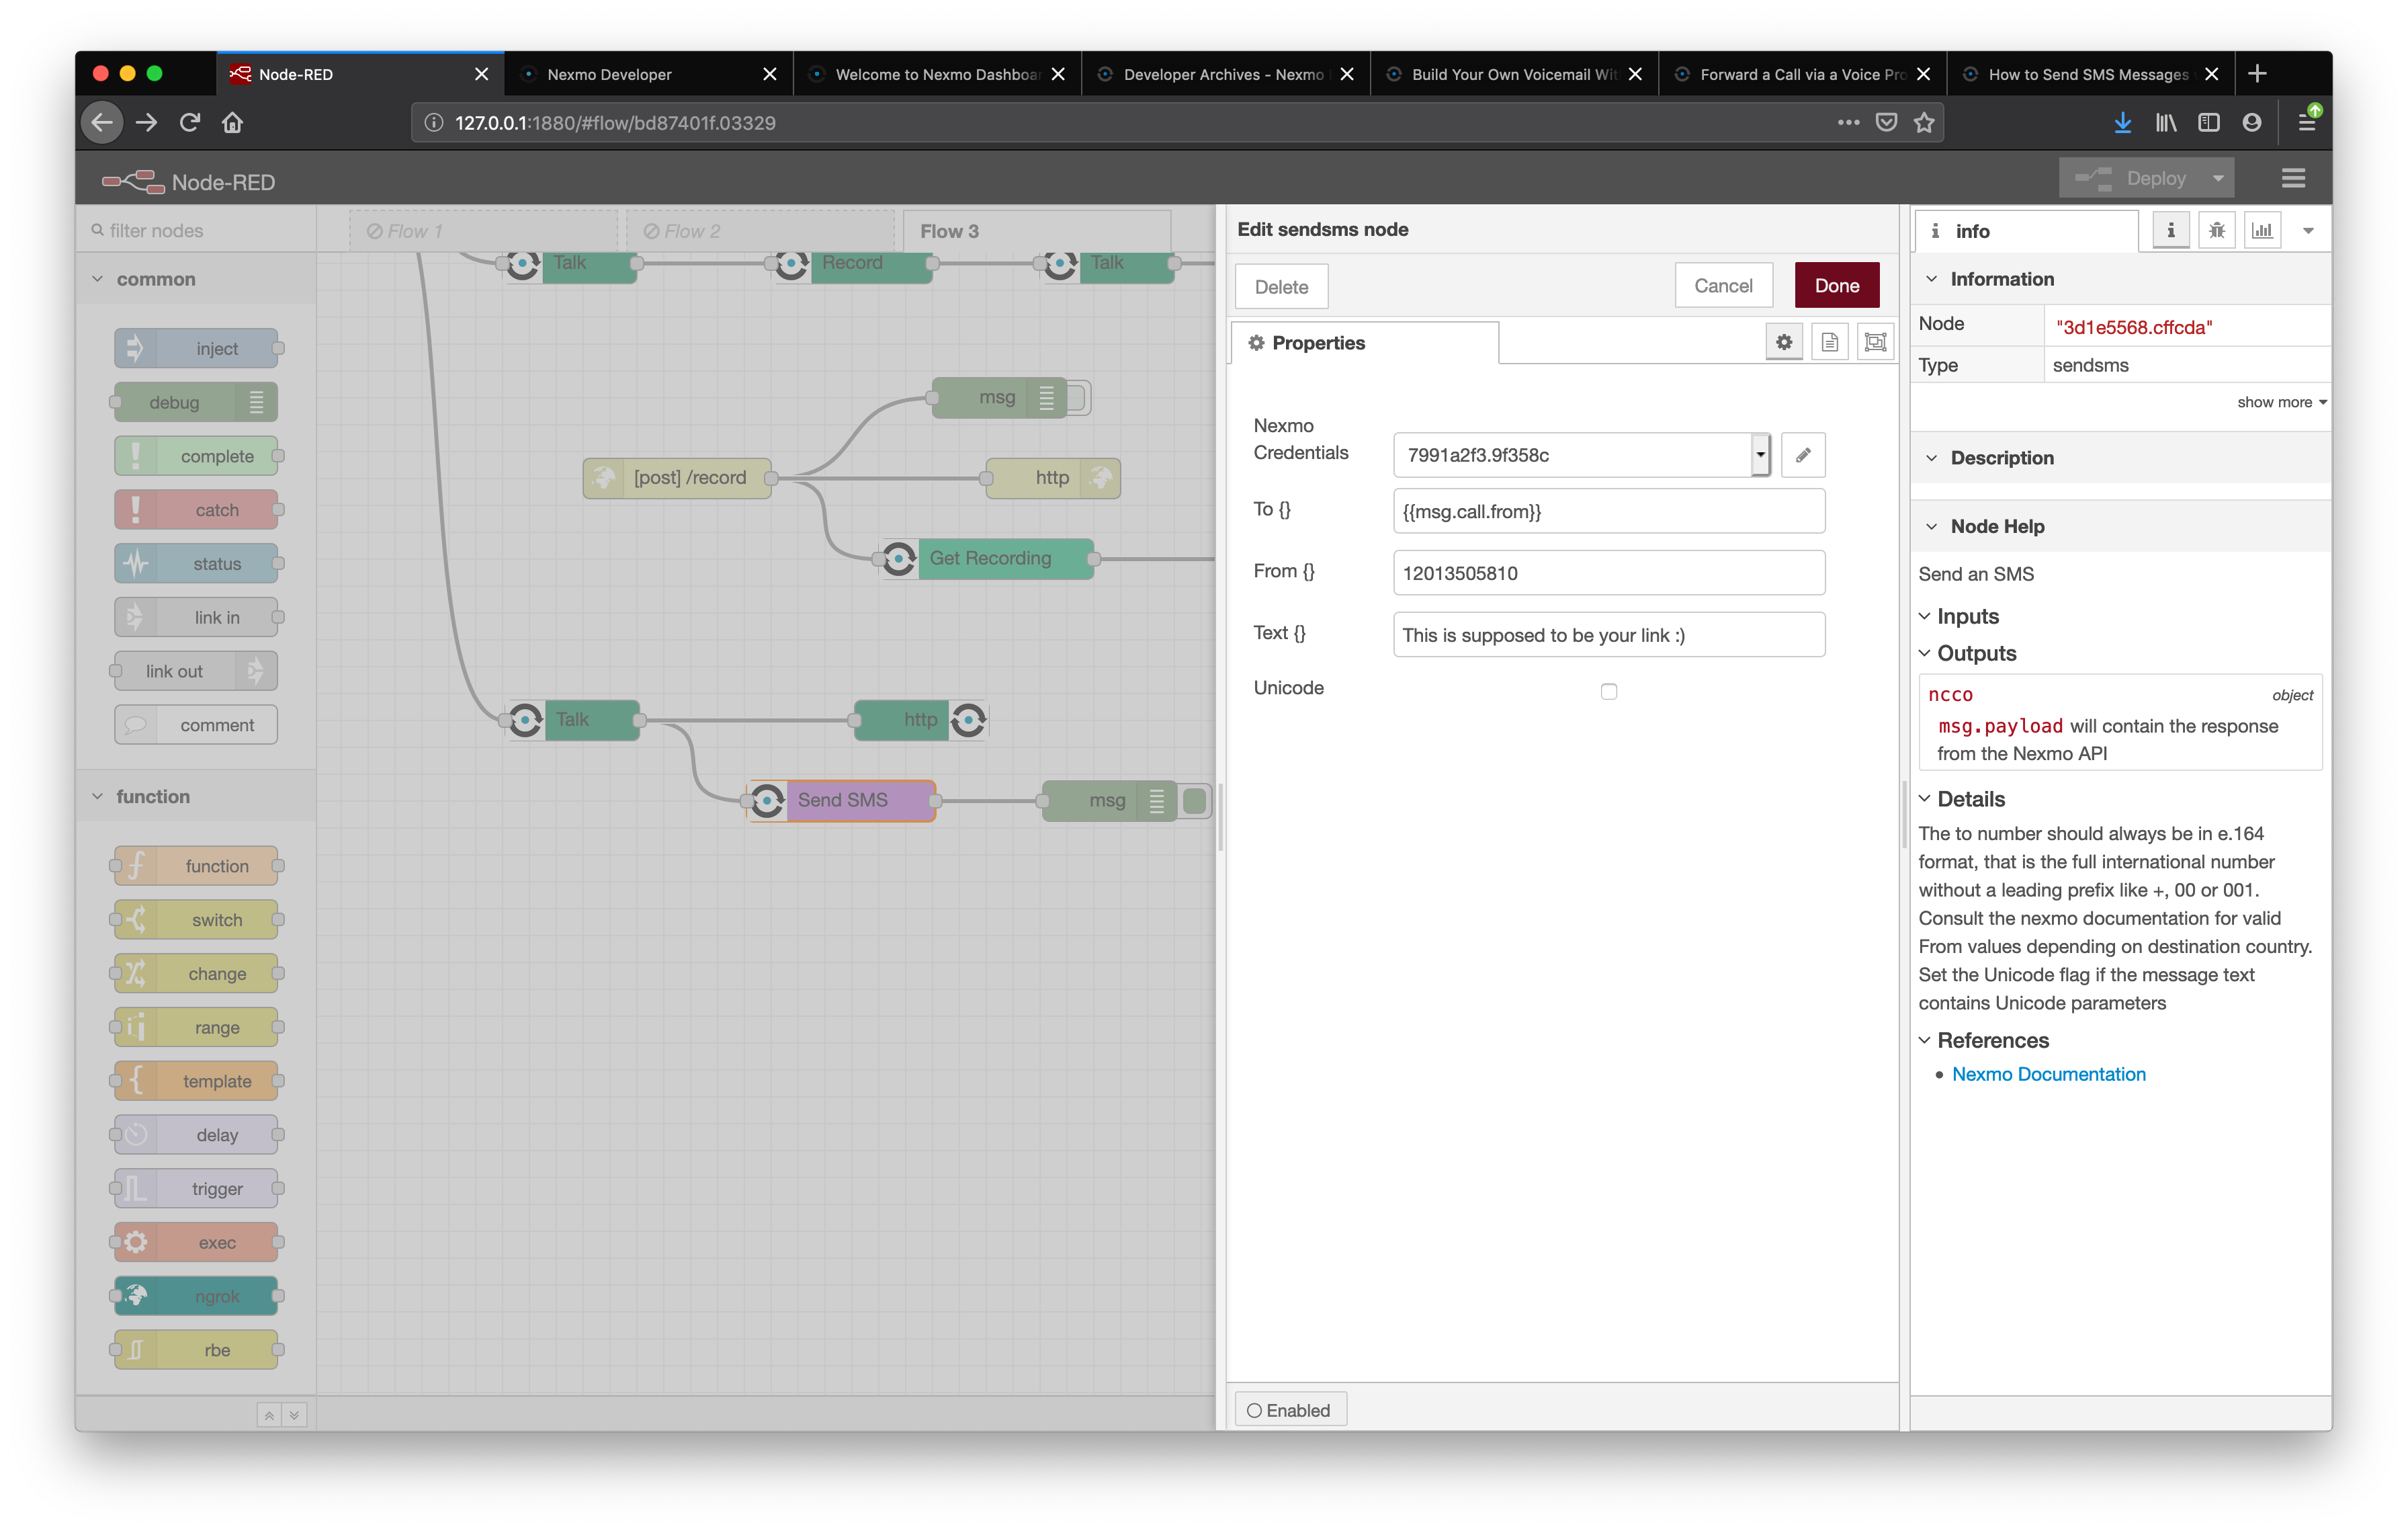Click the Cancel button

tap(1723, 286)
